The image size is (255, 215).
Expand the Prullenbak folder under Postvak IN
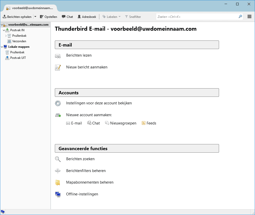pos(6,36)
